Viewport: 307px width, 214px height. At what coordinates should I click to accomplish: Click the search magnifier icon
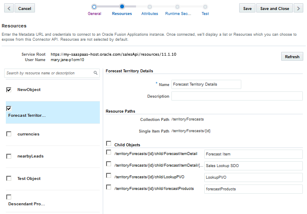(x=96, y=73)
